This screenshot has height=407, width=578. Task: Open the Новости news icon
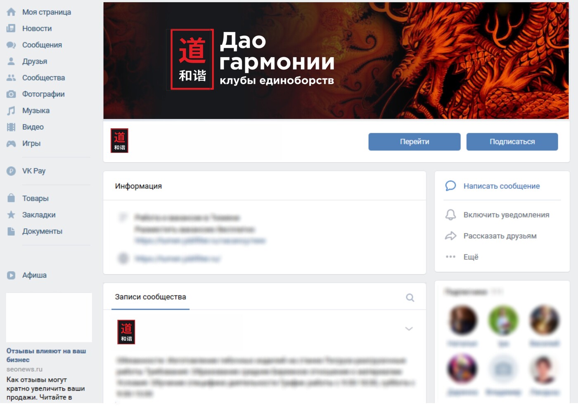click(11, 28)
